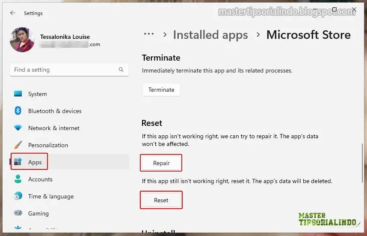The height and width of the screenshot is (236, 367).
Task: Click the Accounts person icon
Action: coord(18,179)
